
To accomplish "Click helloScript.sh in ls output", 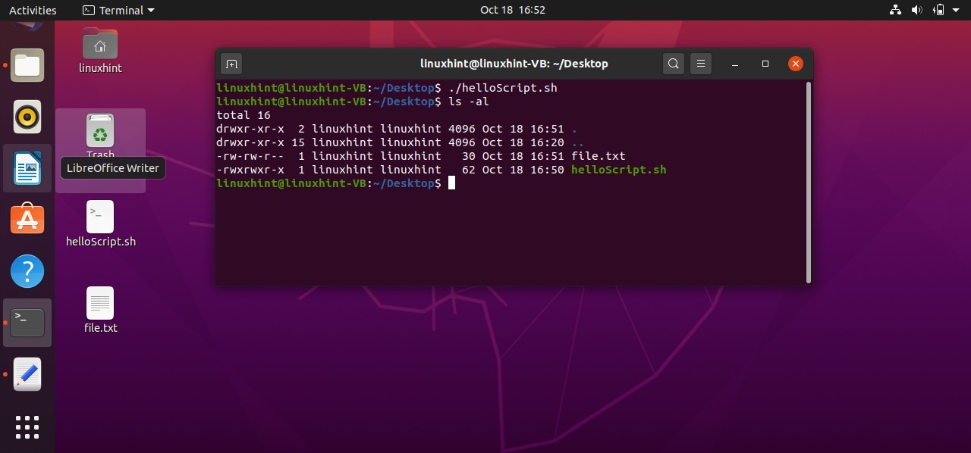I will [618, 170].
